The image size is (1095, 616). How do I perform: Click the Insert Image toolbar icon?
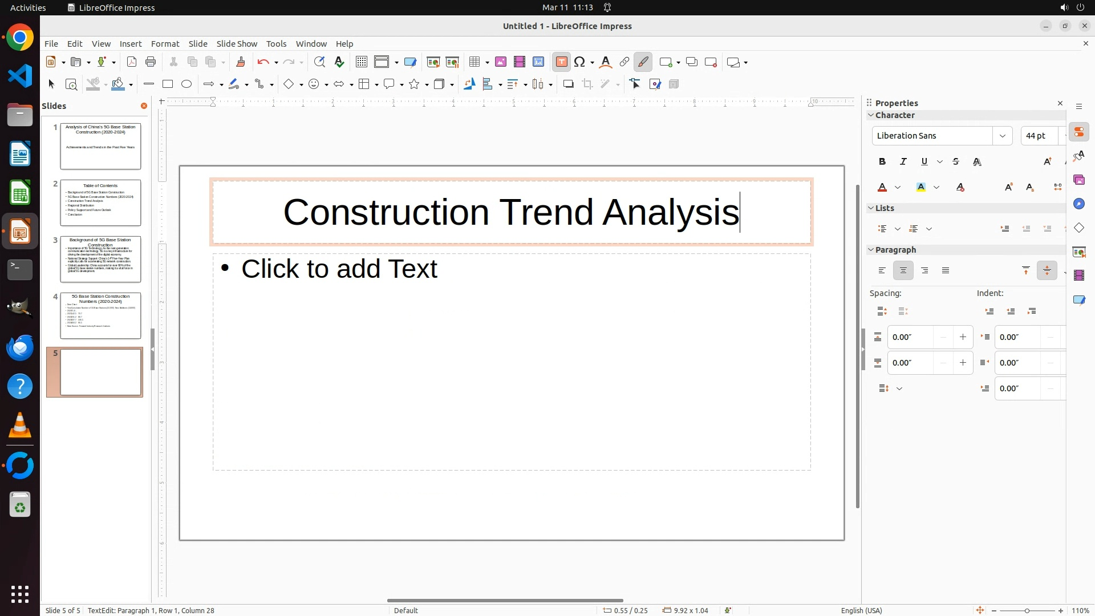(501, 62)
